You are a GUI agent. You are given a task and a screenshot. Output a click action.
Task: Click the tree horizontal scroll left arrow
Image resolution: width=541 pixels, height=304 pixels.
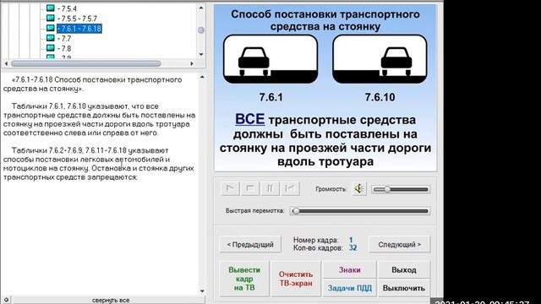(x=6, y=63)
